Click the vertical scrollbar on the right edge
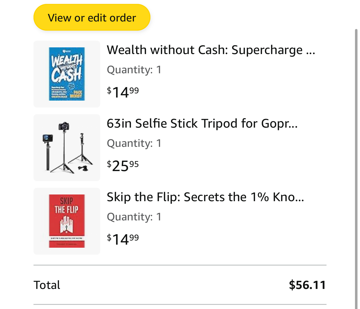Screen dimensions: 360x309 [x=356, y=167]
